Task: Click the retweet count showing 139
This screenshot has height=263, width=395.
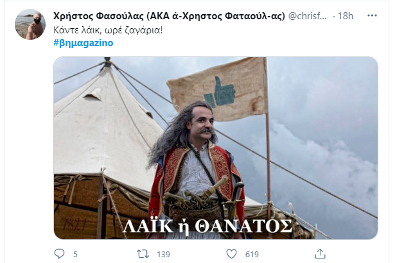Action: tap(164, 255)
